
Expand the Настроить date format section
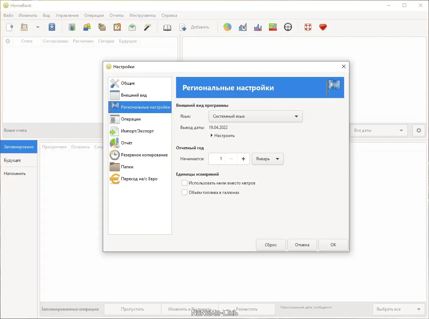(x=222, y=136)
